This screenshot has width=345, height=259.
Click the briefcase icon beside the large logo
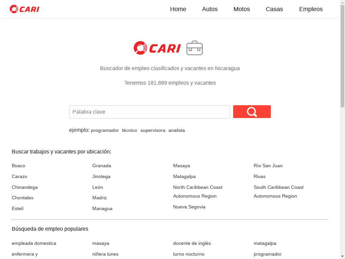click(x=194, y=48)
